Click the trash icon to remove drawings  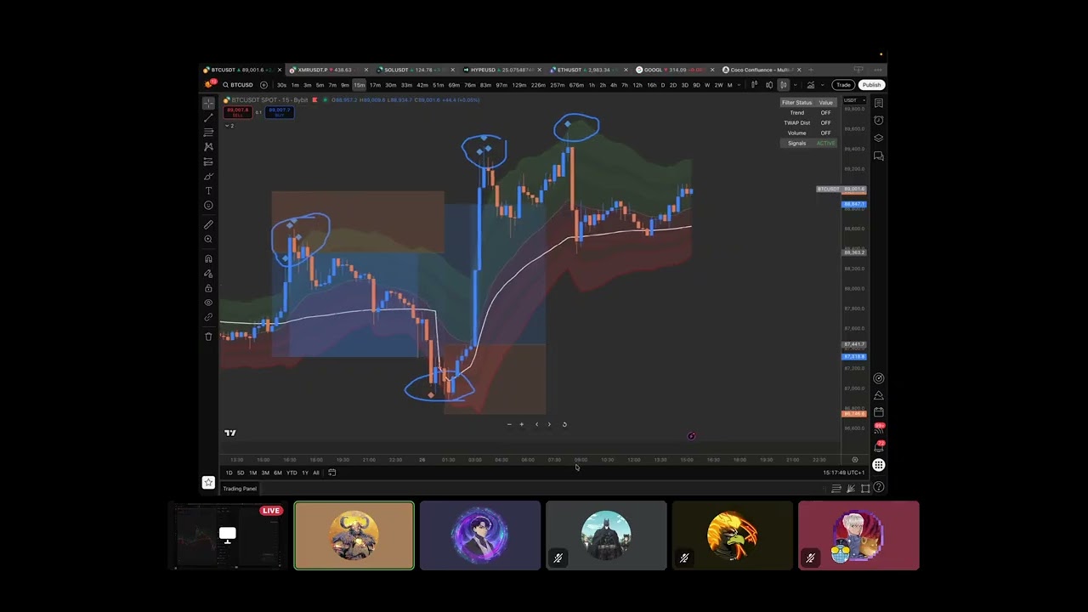click(208, 337)
